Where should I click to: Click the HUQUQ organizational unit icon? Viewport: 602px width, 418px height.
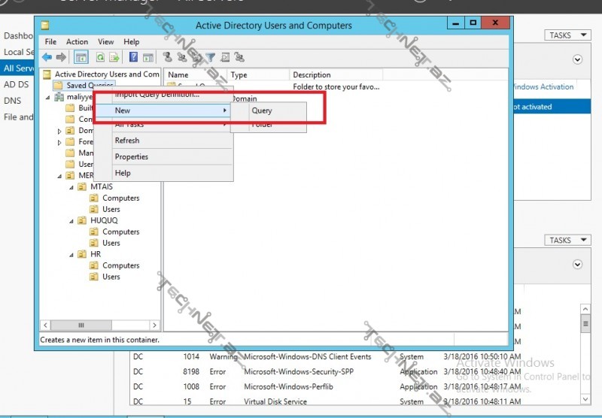[82, 220]
